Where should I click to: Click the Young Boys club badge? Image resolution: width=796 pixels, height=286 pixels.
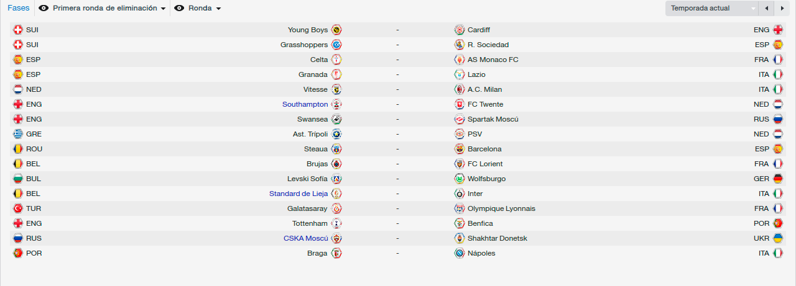pos(336,30)
